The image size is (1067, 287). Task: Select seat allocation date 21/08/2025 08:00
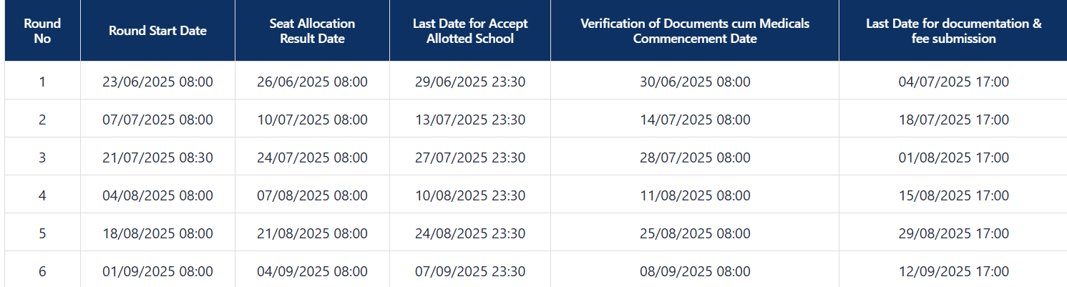(312, 233)
